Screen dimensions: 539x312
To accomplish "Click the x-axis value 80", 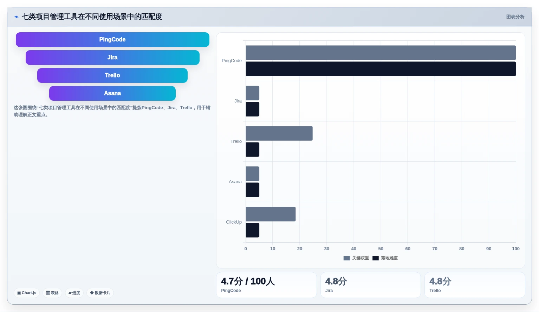I will (x=462, y=249).
